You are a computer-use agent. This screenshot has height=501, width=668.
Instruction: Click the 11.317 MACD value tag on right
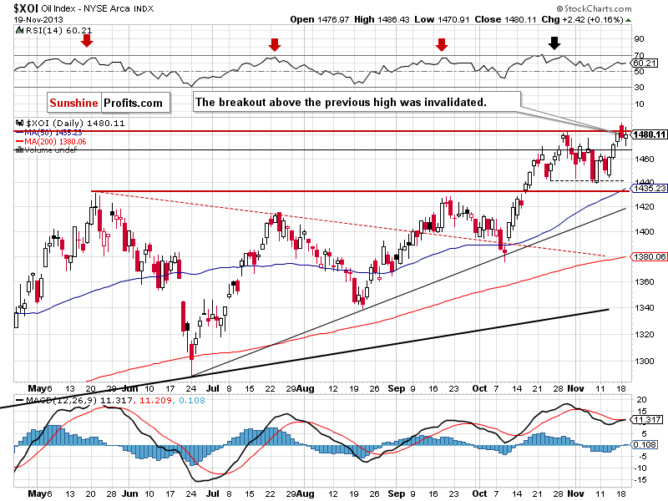coord(646,420)
